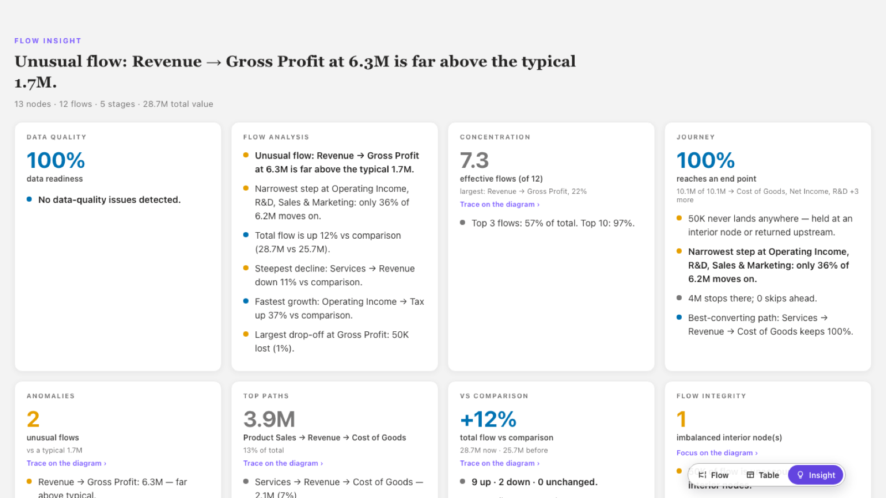Click '50K never lands anywhere' bullet
The width and height of the screenshot is (886, 498).
[x=770, y=225]
